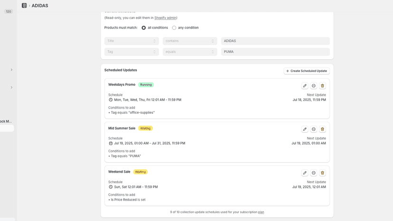This screenshot has height=221, width=393.
Task: Click the PUMA value input field
Action: [275, 52]
